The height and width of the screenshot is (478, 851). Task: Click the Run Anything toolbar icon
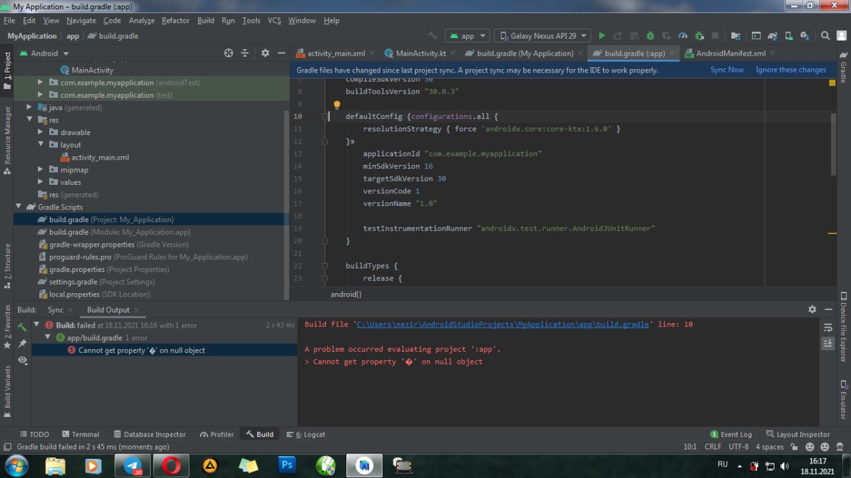click(x=756, y=36)
